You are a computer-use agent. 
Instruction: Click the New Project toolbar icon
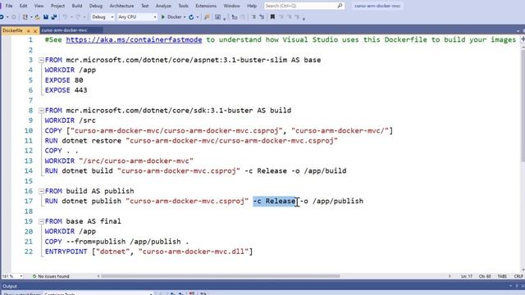pyautogui.click(x=25, y=17)
